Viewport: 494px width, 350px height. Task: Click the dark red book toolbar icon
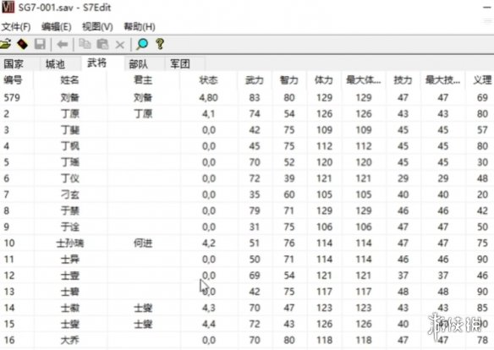tap(22, 44)
